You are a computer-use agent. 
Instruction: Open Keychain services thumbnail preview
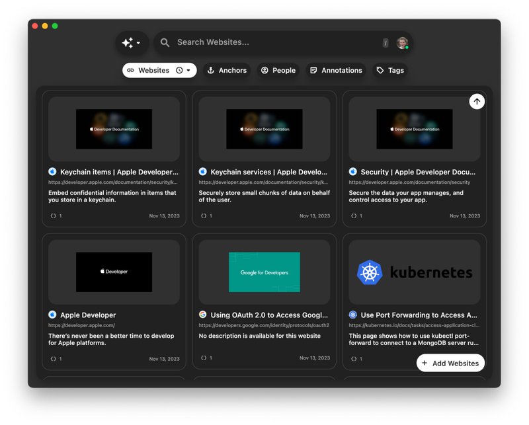click(264, 129)
